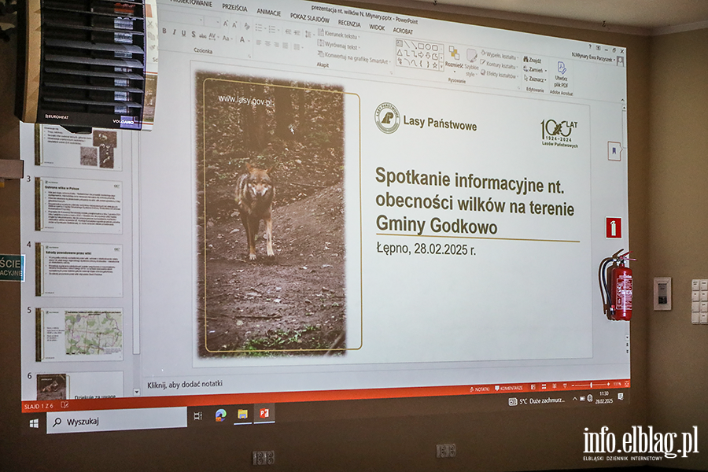Toggle Underline formatting in ribbon
The width and height of the screenshot is (708, 472).
184,33
